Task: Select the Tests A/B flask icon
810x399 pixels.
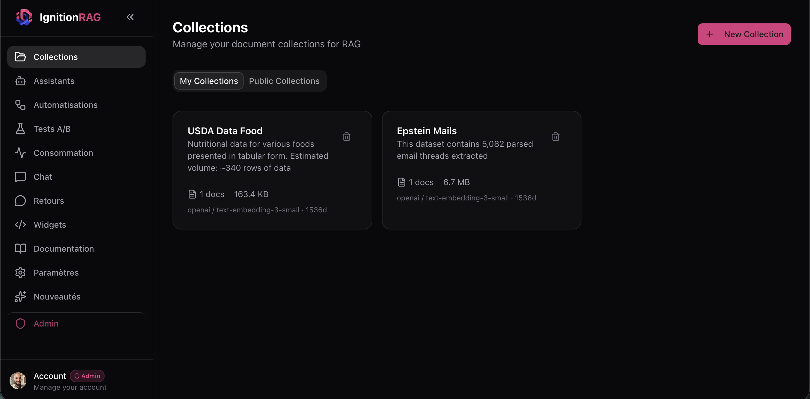Action: tap(20, 129)
